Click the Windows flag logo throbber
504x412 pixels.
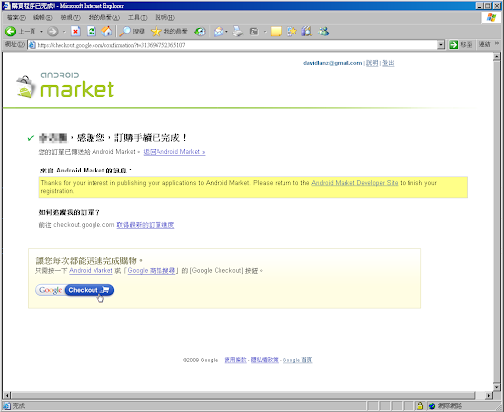pos(491,18)
